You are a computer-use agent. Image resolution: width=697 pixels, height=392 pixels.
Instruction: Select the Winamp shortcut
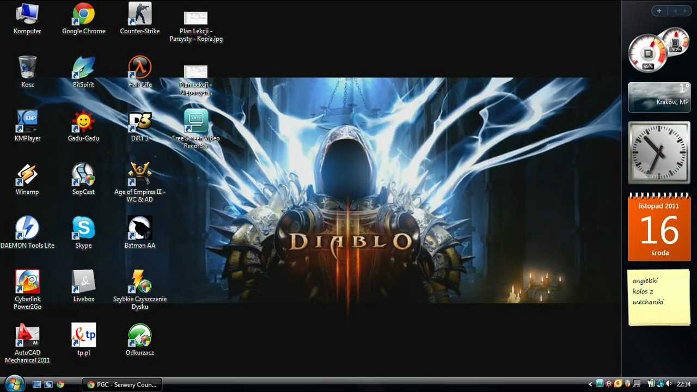pyautogui.click(x=27, y=179)
